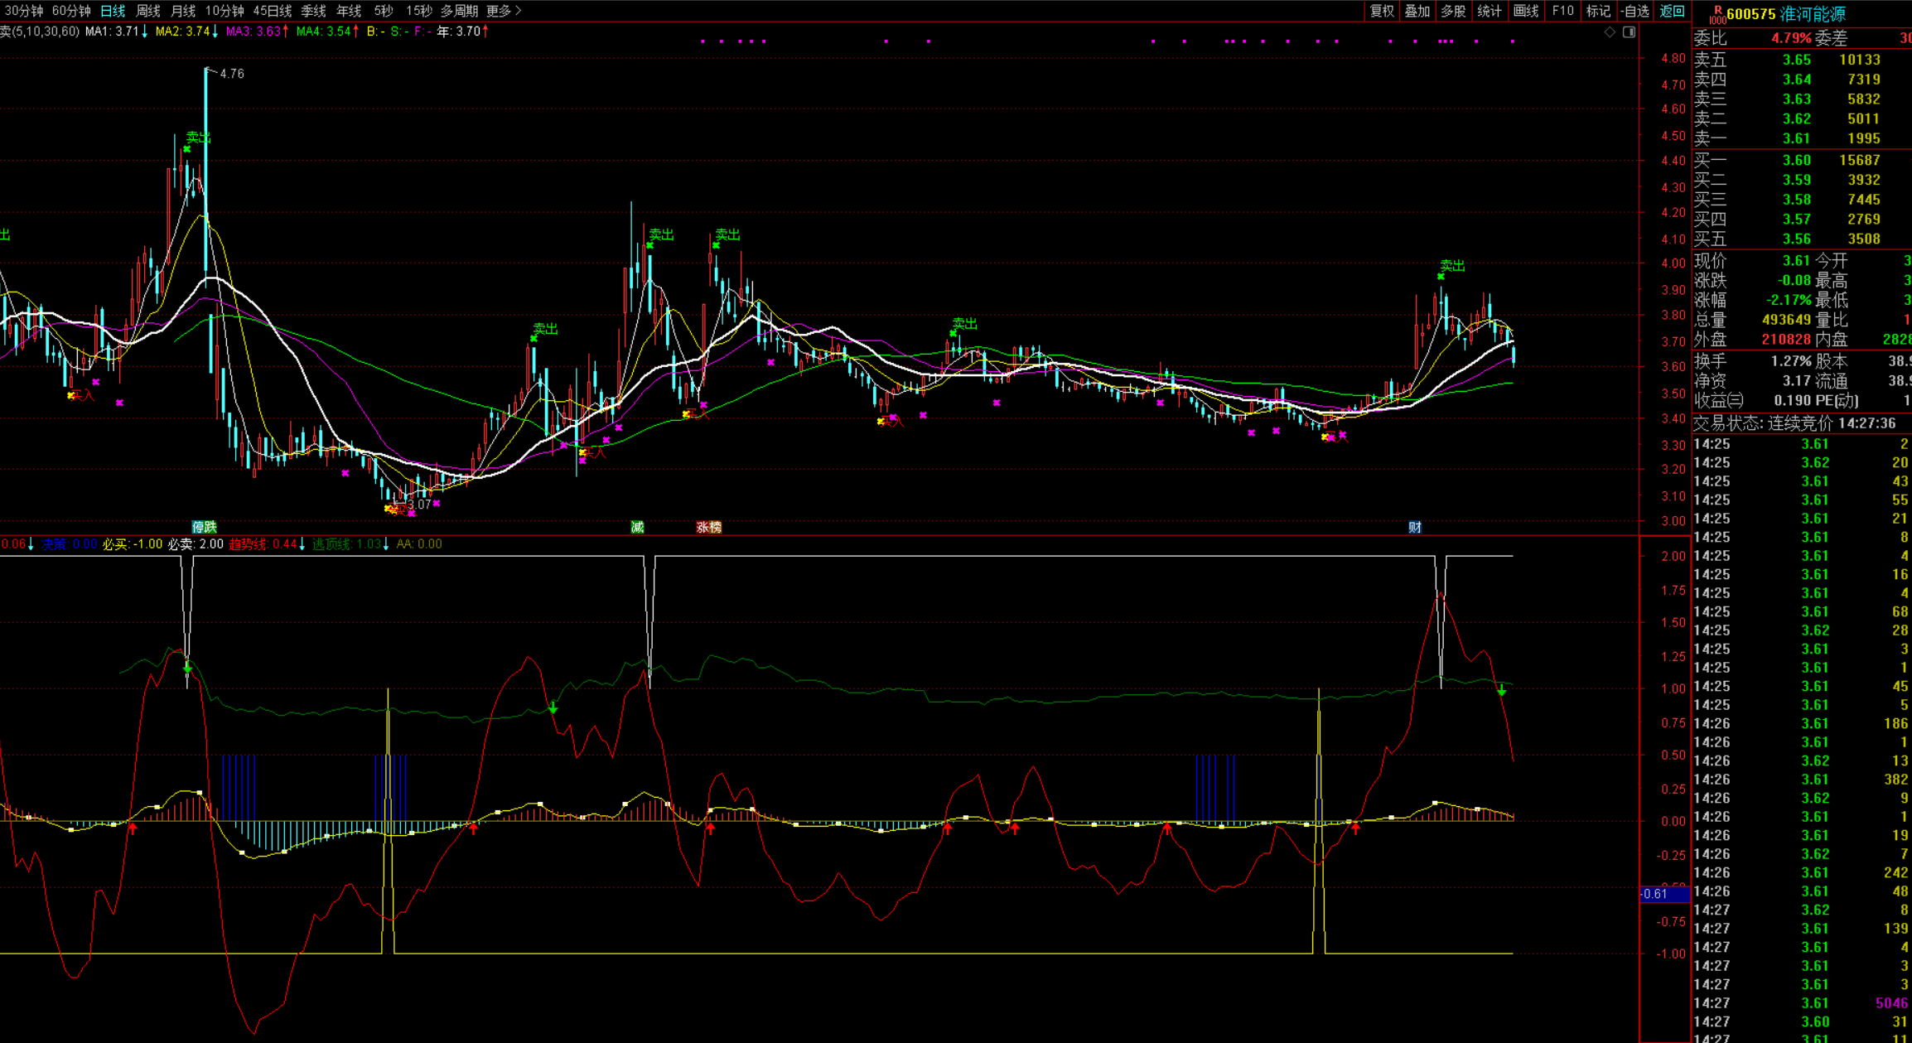Click the 停跌 marker icon at chart bottom
Screen dimensions: 1912x1043
(x=204, y=527)
